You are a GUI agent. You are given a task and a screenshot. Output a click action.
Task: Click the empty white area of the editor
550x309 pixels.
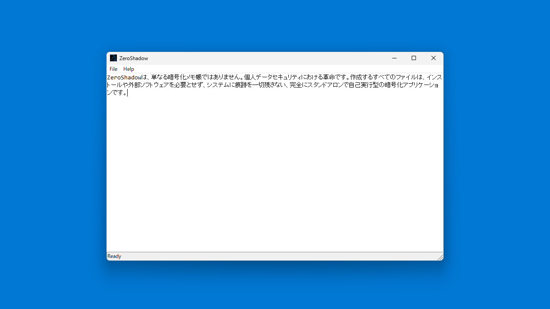tap(275, 172)
